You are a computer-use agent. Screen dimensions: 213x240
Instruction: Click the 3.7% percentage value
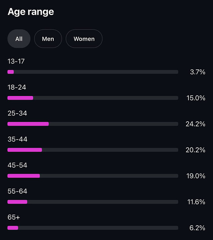[x=197, y=72]
